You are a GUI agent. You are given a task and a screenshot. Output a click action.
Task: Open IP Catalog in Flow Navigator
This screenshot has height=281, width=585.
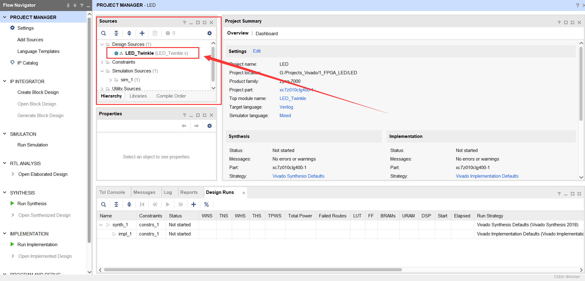pyautogui.click(x=28, y=63)
